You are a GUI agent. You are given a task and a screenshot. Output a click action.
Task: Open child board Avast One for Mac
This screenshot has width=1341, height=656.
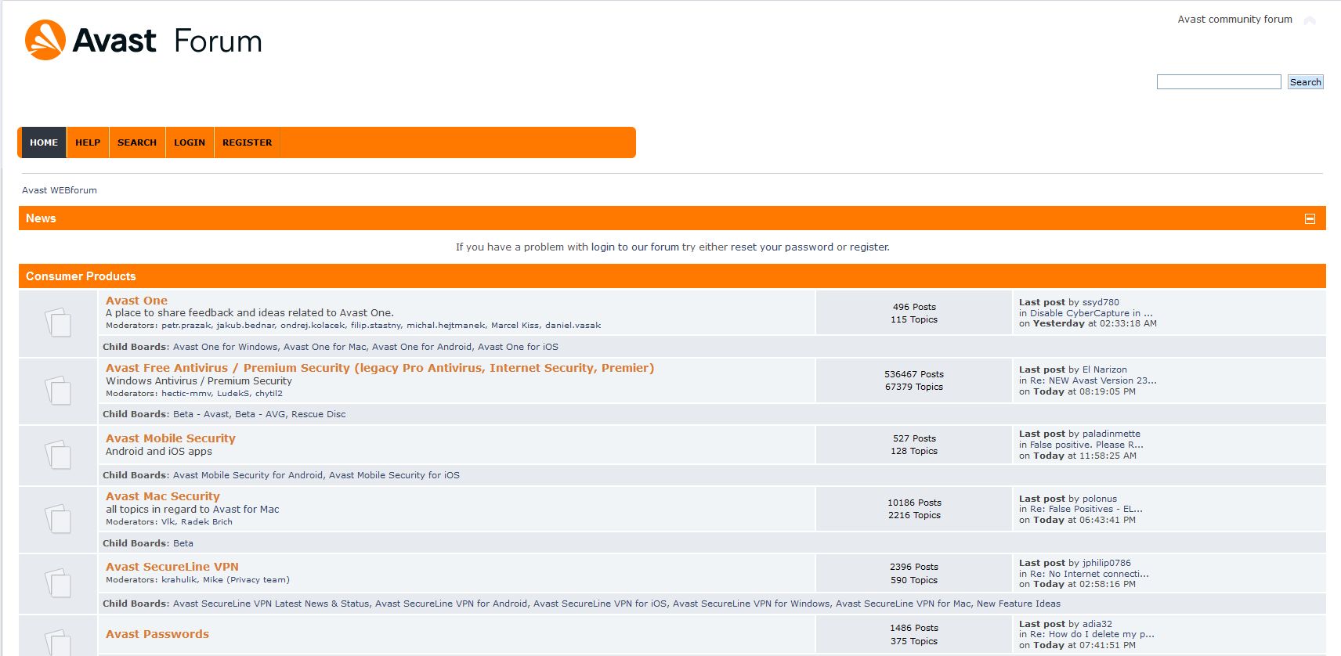pos(325,347)
